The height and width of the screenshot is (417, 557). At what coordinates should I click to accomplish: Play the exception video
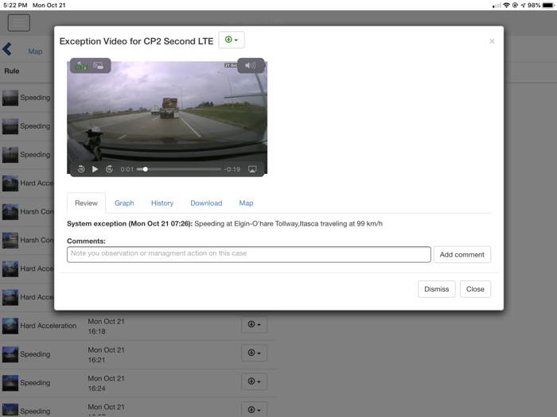tap(95, 169)
